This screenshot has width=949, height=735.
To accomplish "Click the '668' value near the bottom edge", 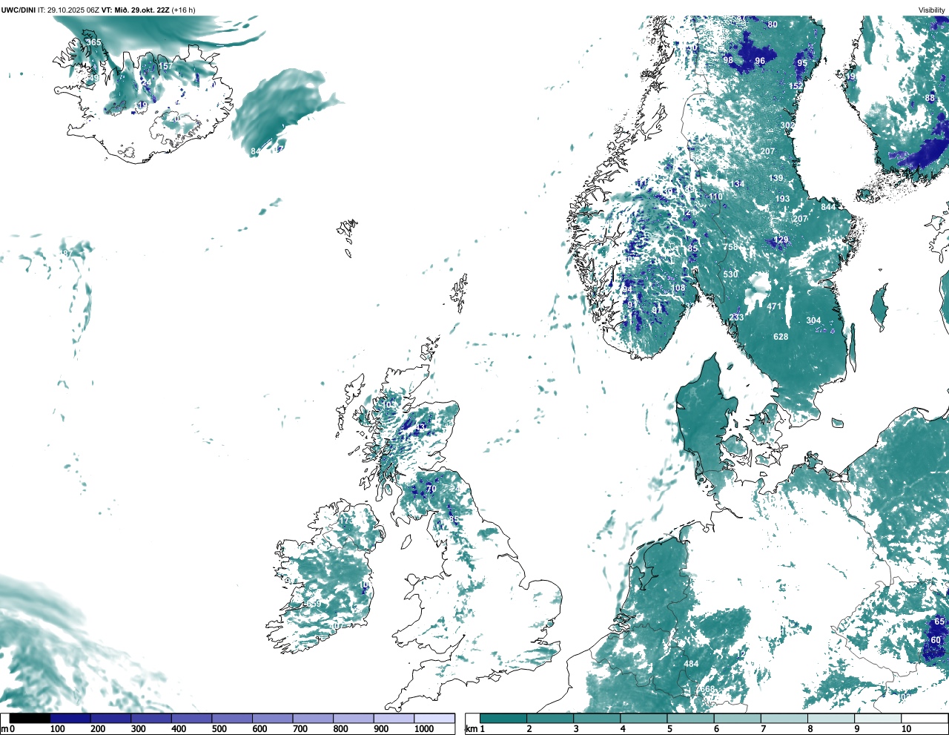I will 708,689.
